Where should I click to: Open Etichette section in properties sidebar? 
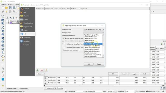coord(27,16)
